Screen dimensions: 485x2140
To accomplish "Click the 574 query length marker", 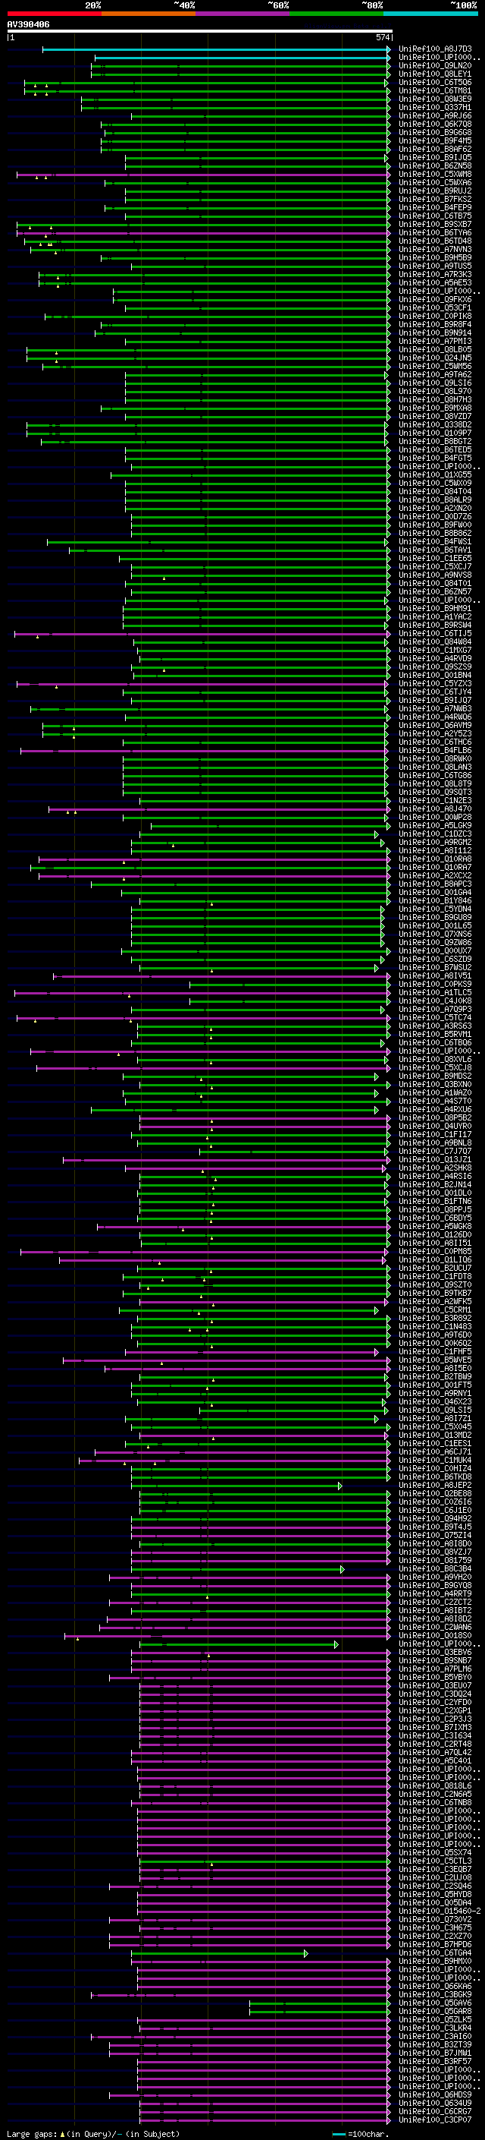I will tap(382, 37).
